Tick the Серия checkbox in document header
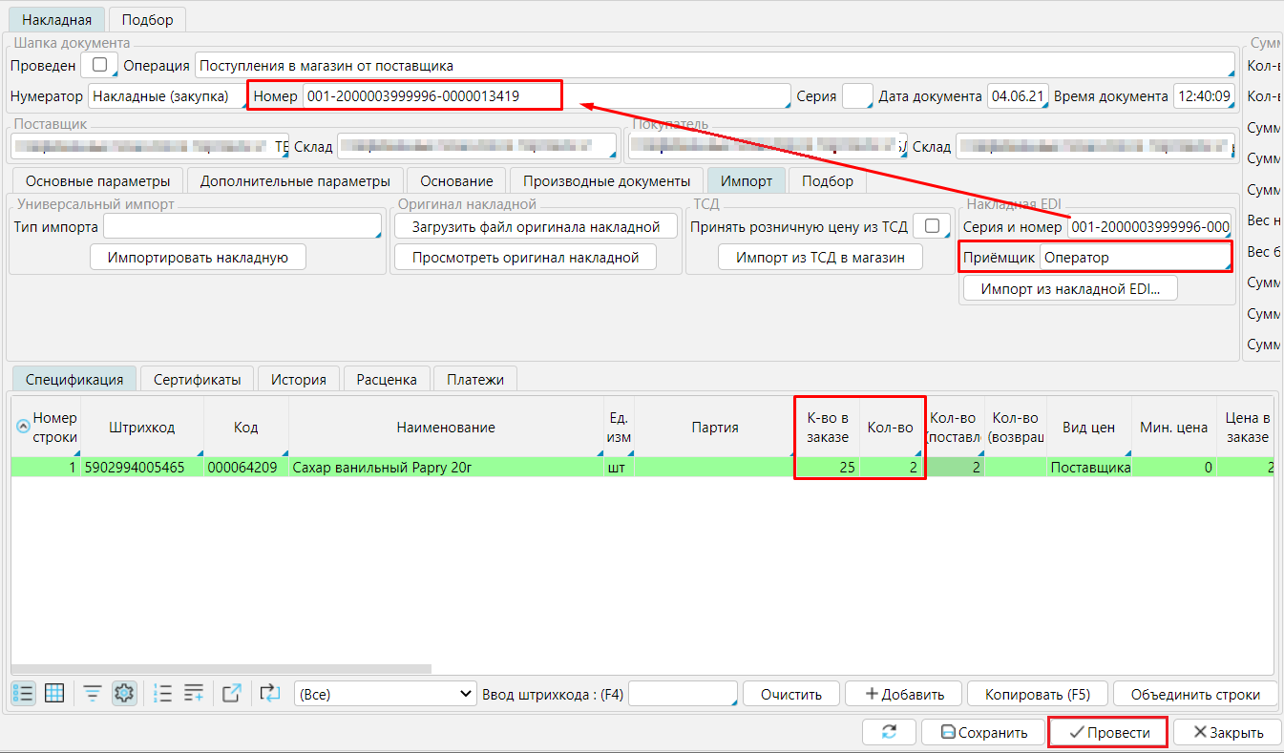This screenshot has height=753, width=1284. [856, 96]
